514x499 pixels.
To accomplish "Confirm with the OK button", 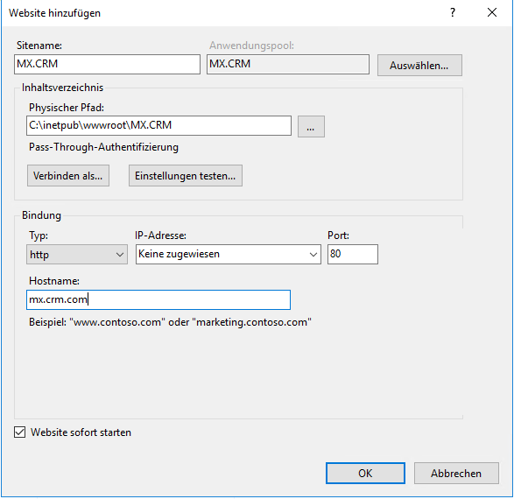I will [x=365, y=473].
